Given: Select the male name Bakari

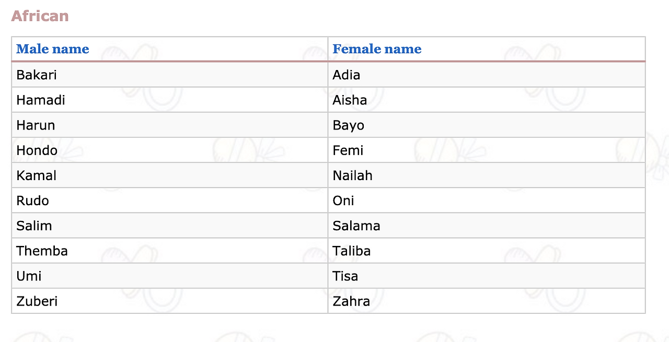Looking at the screenshot, I should tap(37, 75).
